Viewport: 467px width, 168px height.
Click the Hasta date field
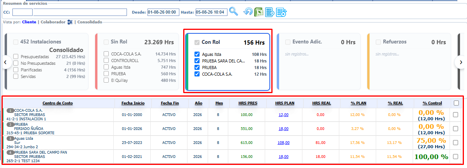(212, 12)
